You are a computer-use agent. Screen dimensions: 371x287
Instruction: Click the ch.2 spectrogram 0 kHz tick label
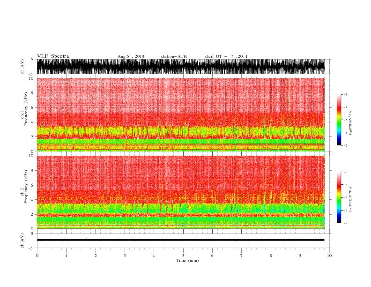coord(32,229)
